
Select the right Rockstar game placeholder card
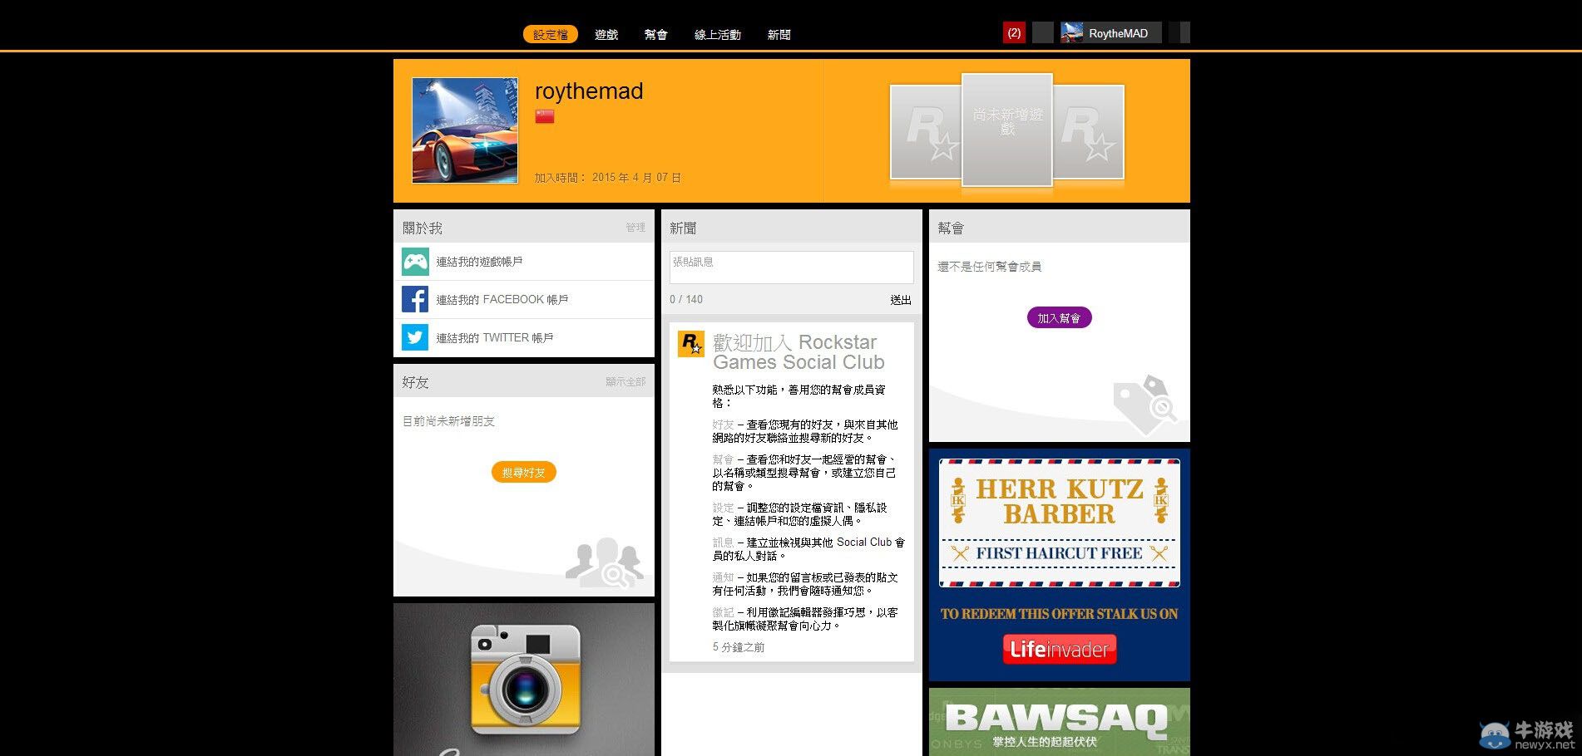tap(1089, 132)
